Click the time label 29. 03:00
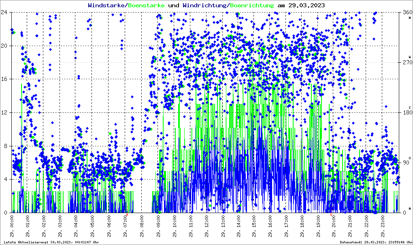The image size is (413, 245). coord(60,226)
